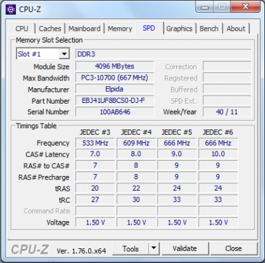The image size is (265, 263).
Task: Minimize the CPU-Z window
Action: pyautogui.click(x=205, y=7)
